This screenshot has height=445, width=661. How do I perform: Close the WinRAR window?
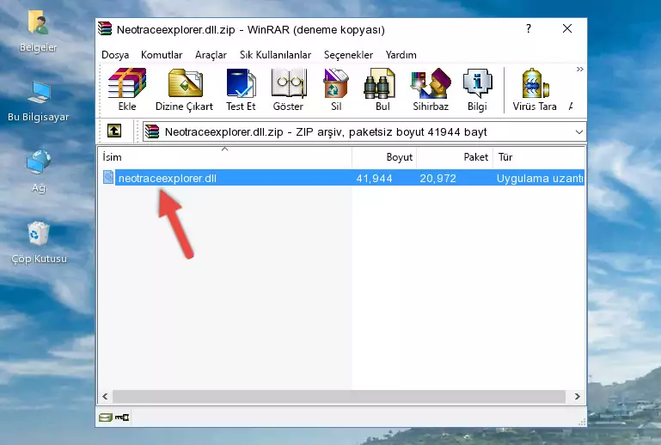(567, 28)
